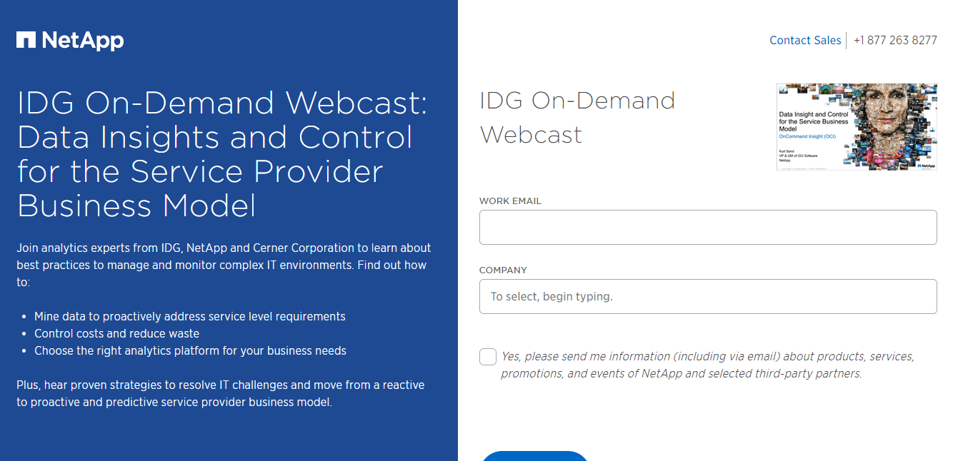
Task: Click the main webcast title heading
Action: point(222,155)
